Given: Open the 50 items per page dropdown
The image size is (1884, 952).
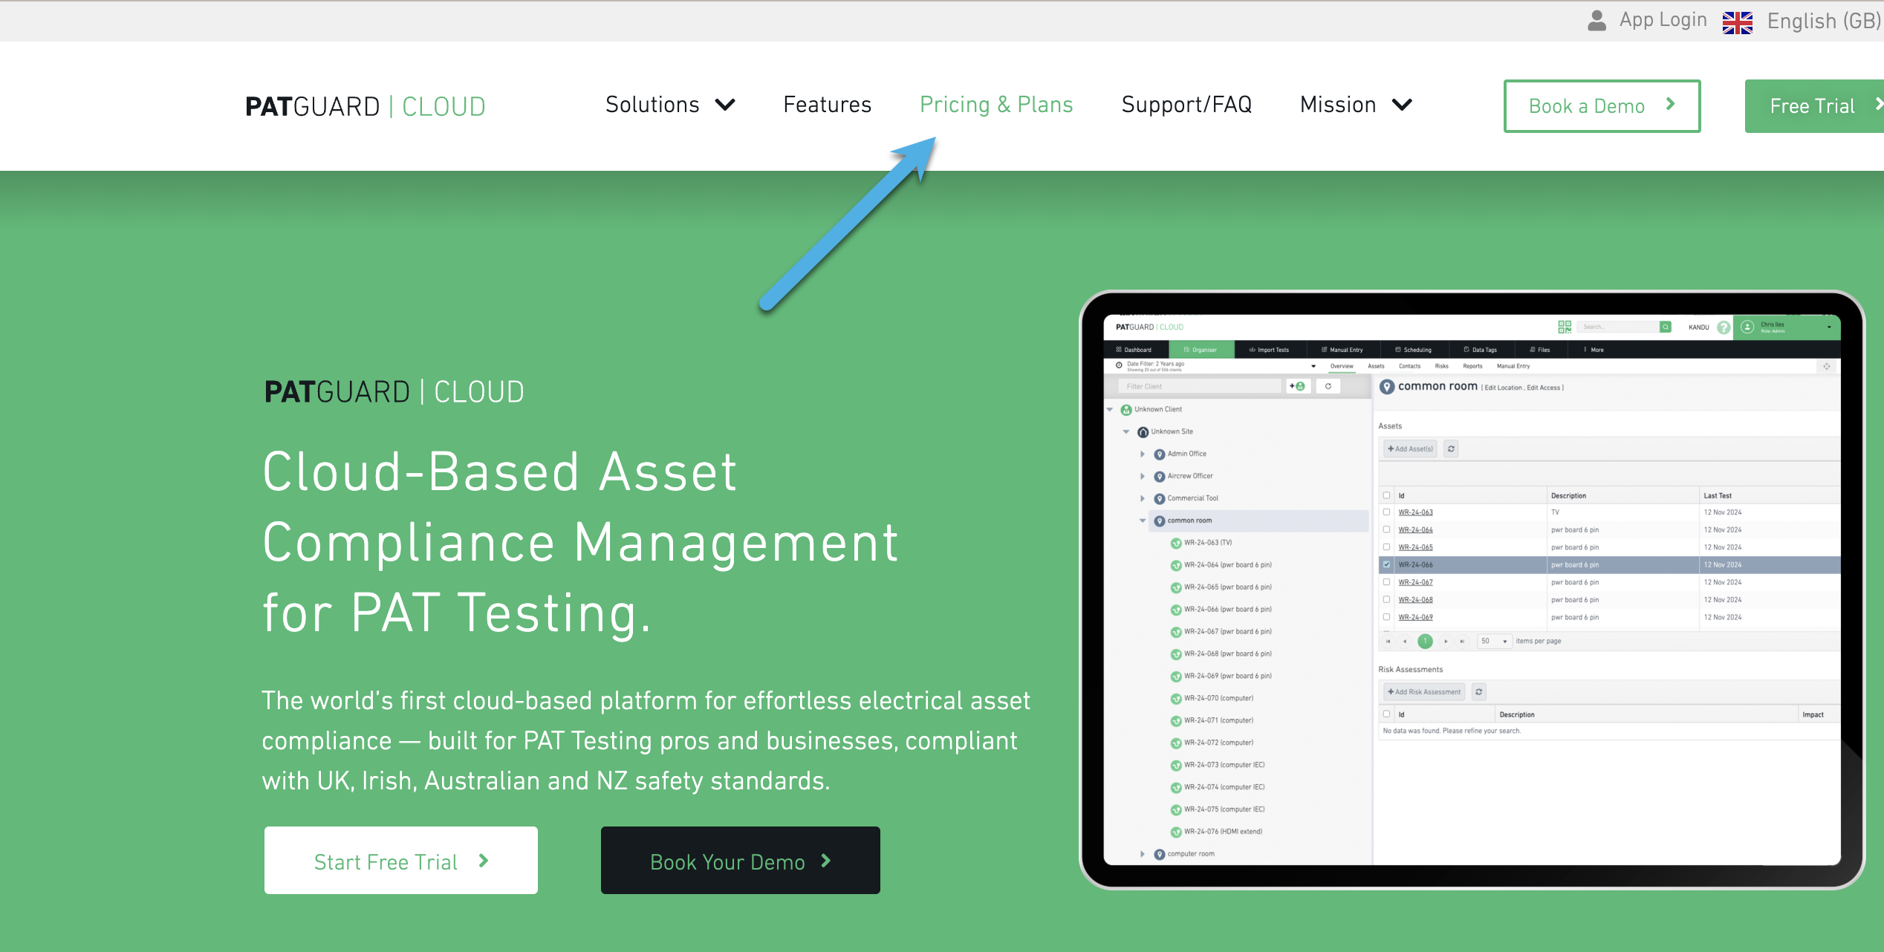Looking at the screenshot, I should pyautogui.click(x=1494, y=641).
